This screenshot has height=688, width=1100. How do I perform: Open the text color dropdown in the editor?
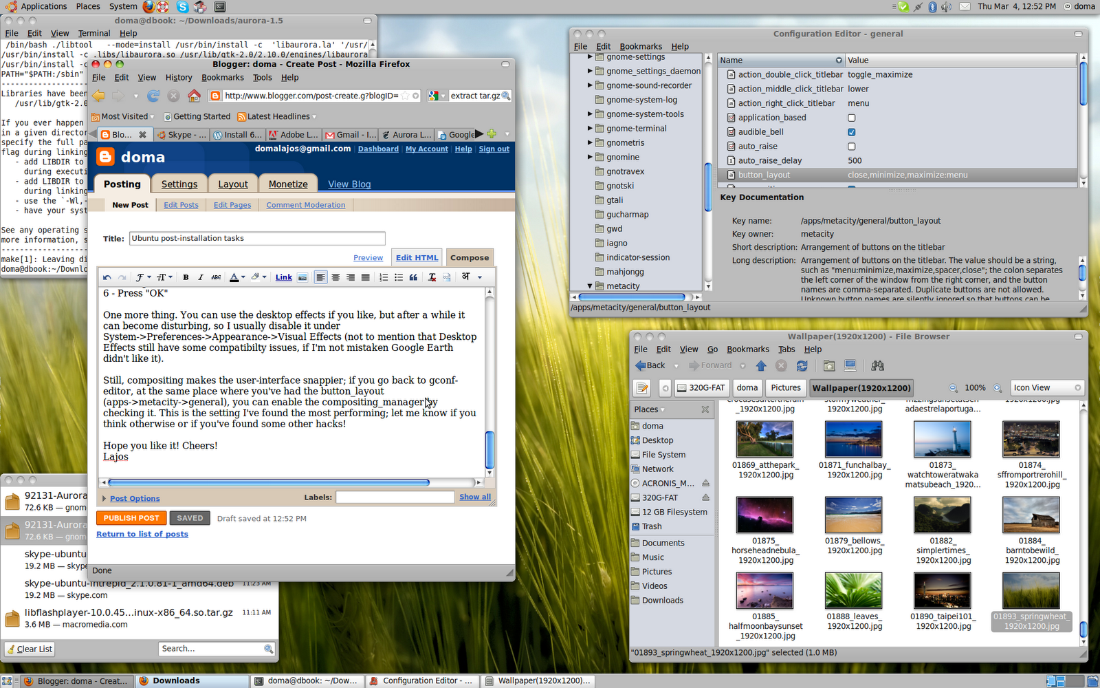pyautogui.click(x=237, y=277)
